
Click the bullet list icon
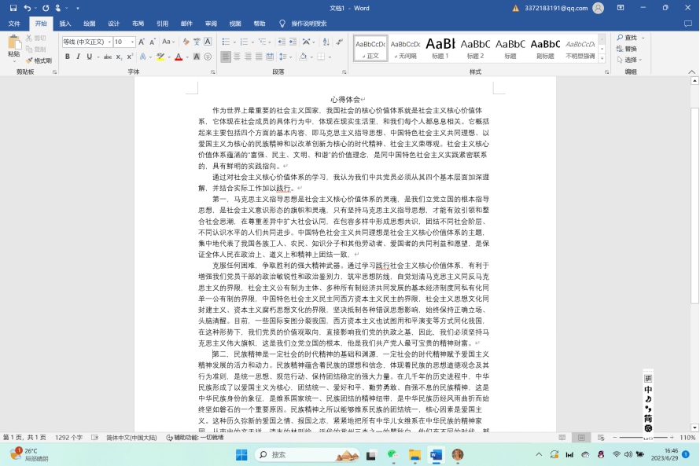[226, 42]
